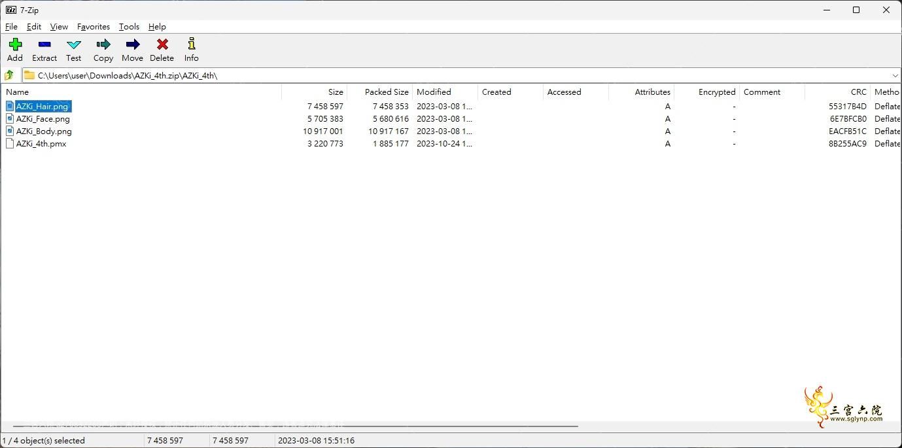902x448 pixels.
Task: Open the Info properties icon
Action: coord(192,44)
